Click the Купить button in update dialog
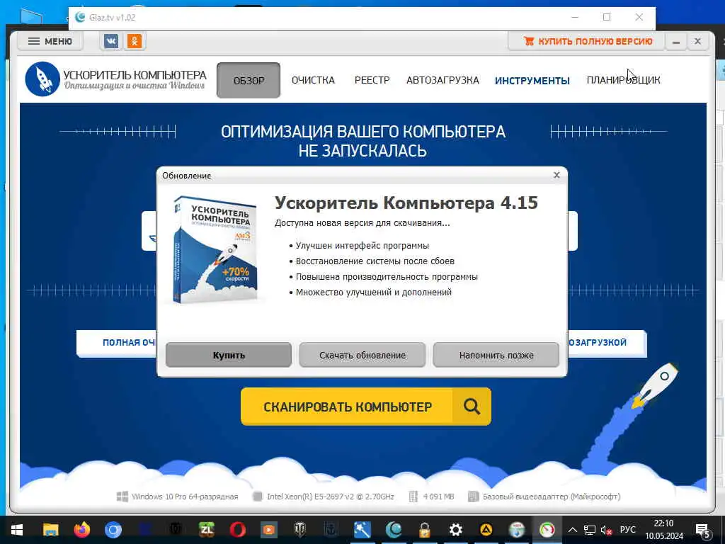Screen dimensions: 725x544 tap(229, 355)
